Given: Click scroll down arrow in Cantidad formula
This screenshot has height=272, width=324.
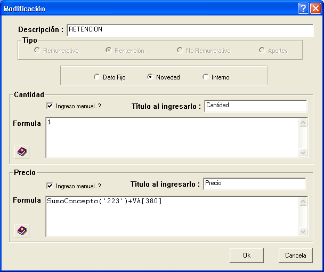Looking at the screenshot, I should (303, 153).
